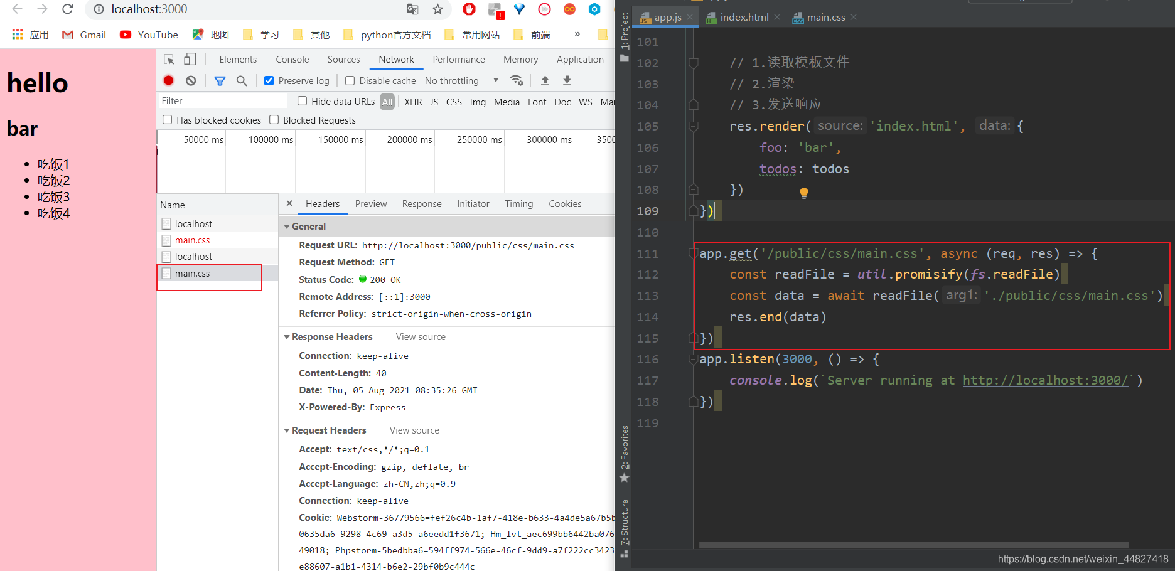Toggle the device toolbar icon in DevTools
Screen dimensions: 1175x571
point(190,60)
